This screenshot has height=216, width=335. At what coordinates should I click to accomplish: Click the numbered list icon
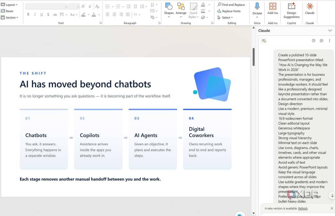tap(118, 6)
